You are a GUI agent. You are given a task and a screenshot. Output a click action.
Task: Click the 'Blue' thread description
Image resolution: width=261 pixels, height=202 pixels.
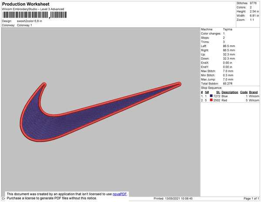pos(224,96)
